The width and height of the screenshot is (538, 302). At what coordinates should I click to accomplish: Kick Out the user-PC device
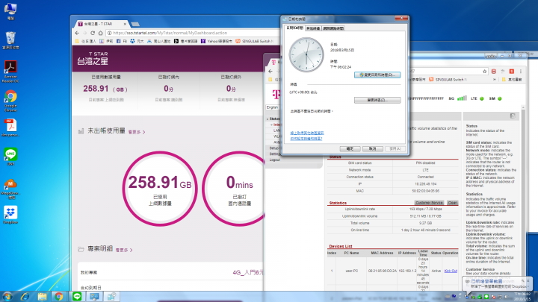(x=451, y=271)
